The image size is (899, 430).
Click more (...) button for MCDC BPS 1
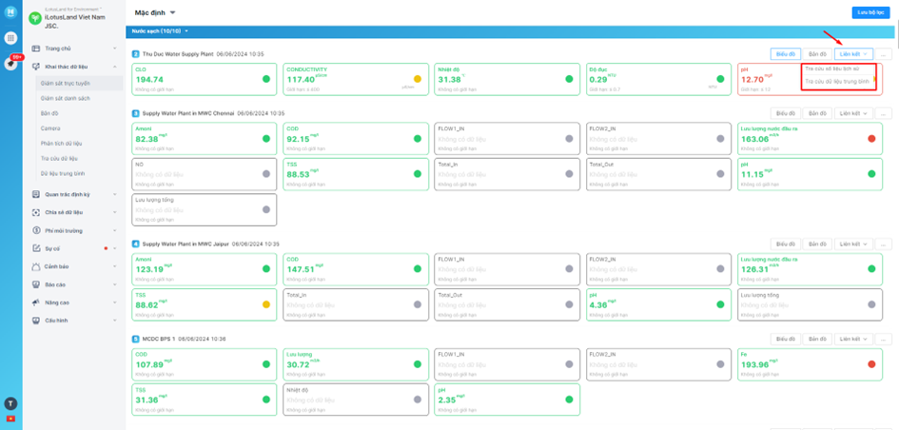click(x=884, y=339)
